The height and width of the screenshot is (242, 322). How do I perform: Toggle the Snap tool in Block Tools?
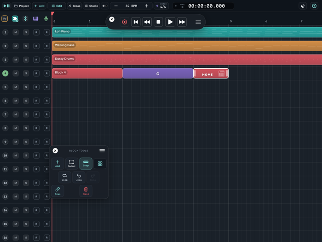pyautogui.click(x=86, y=164)
